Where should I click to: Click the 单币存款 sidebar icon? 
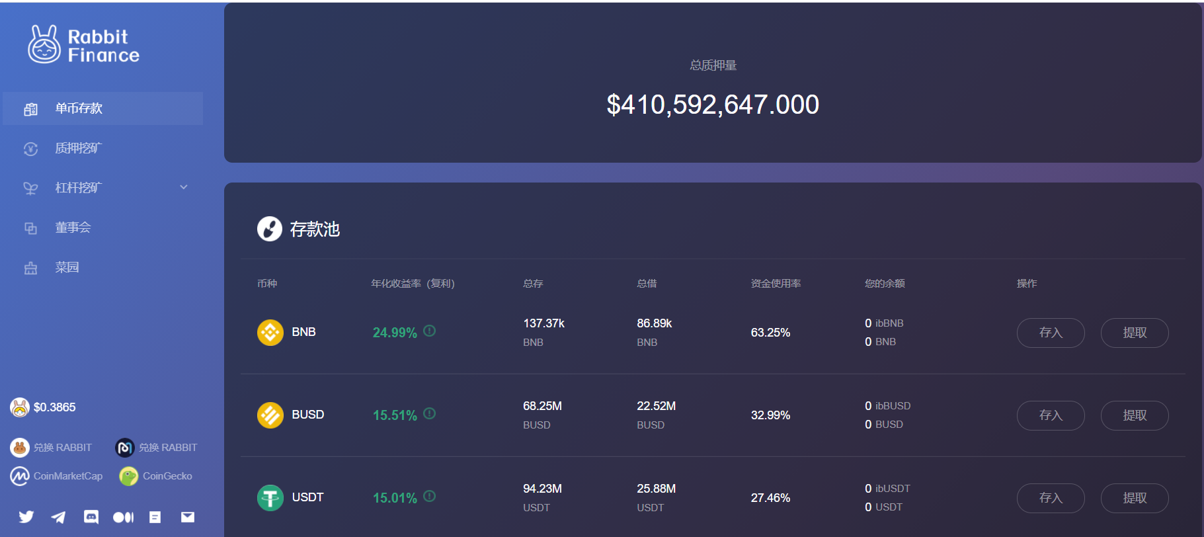pyautogui.click(x=30, y=109)
